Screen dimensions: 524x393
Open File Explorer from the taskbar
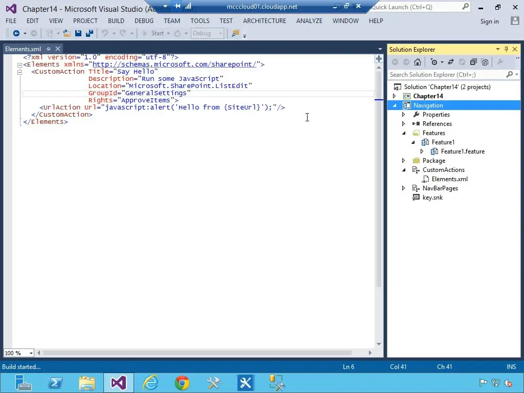tap(87, 383)
